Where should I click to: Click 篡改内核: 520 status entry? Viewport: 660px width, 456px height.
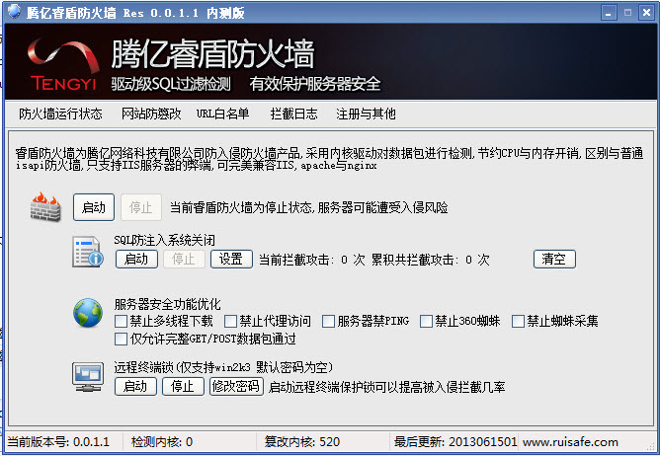[302, 442]
